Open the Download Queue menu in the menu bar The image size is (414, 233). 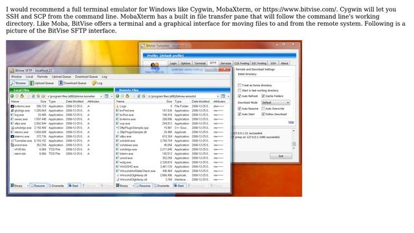(86, 76)
